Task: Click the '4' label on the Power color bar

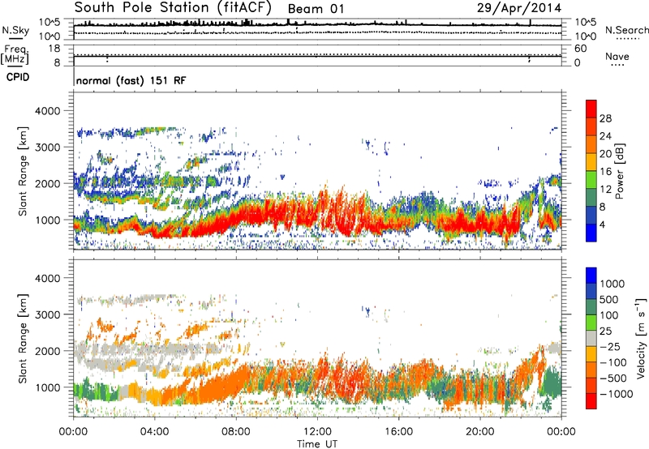Action: 603,224
